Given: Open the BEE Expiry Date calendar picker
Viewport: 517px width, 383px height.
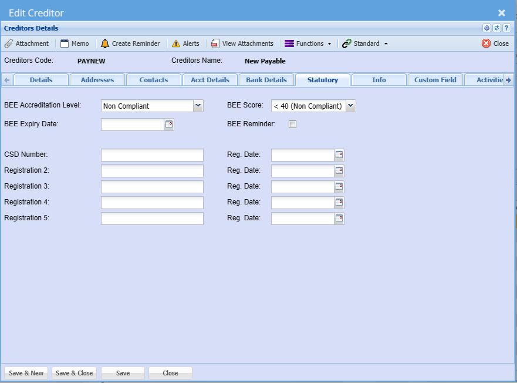Looking at the screenshot, I should click(169, 124).
